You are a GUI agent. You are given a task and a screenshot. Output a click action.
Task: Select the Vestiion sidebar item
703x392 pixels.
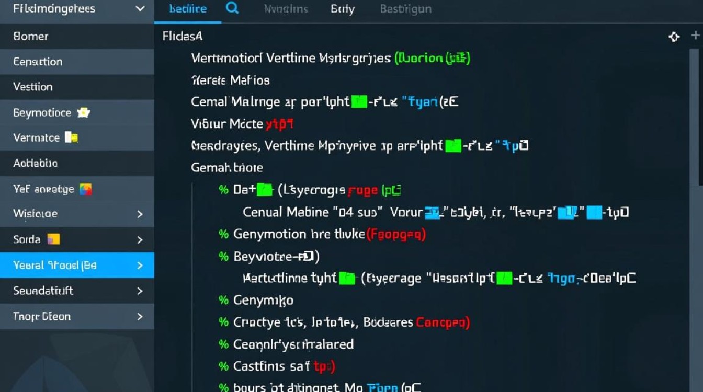[33, 87]
